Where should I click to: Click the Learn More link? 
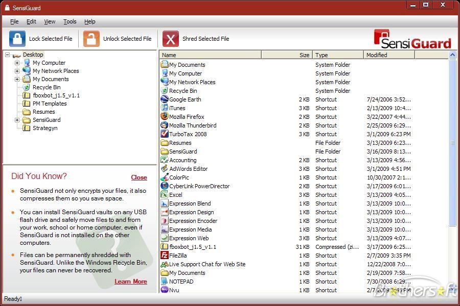click(x=131, y=282)
